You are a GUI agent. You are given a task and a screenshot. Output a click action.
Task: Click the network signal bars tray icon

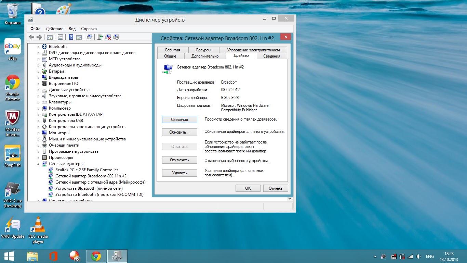(410, 256)
